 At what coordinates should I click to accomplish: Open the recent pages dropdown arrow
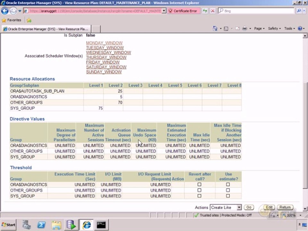pos(20,11)
